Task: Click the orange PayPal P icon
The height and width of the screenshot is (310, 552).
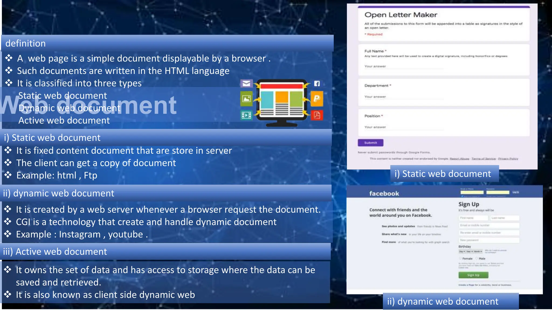Action: coord(317,98)
